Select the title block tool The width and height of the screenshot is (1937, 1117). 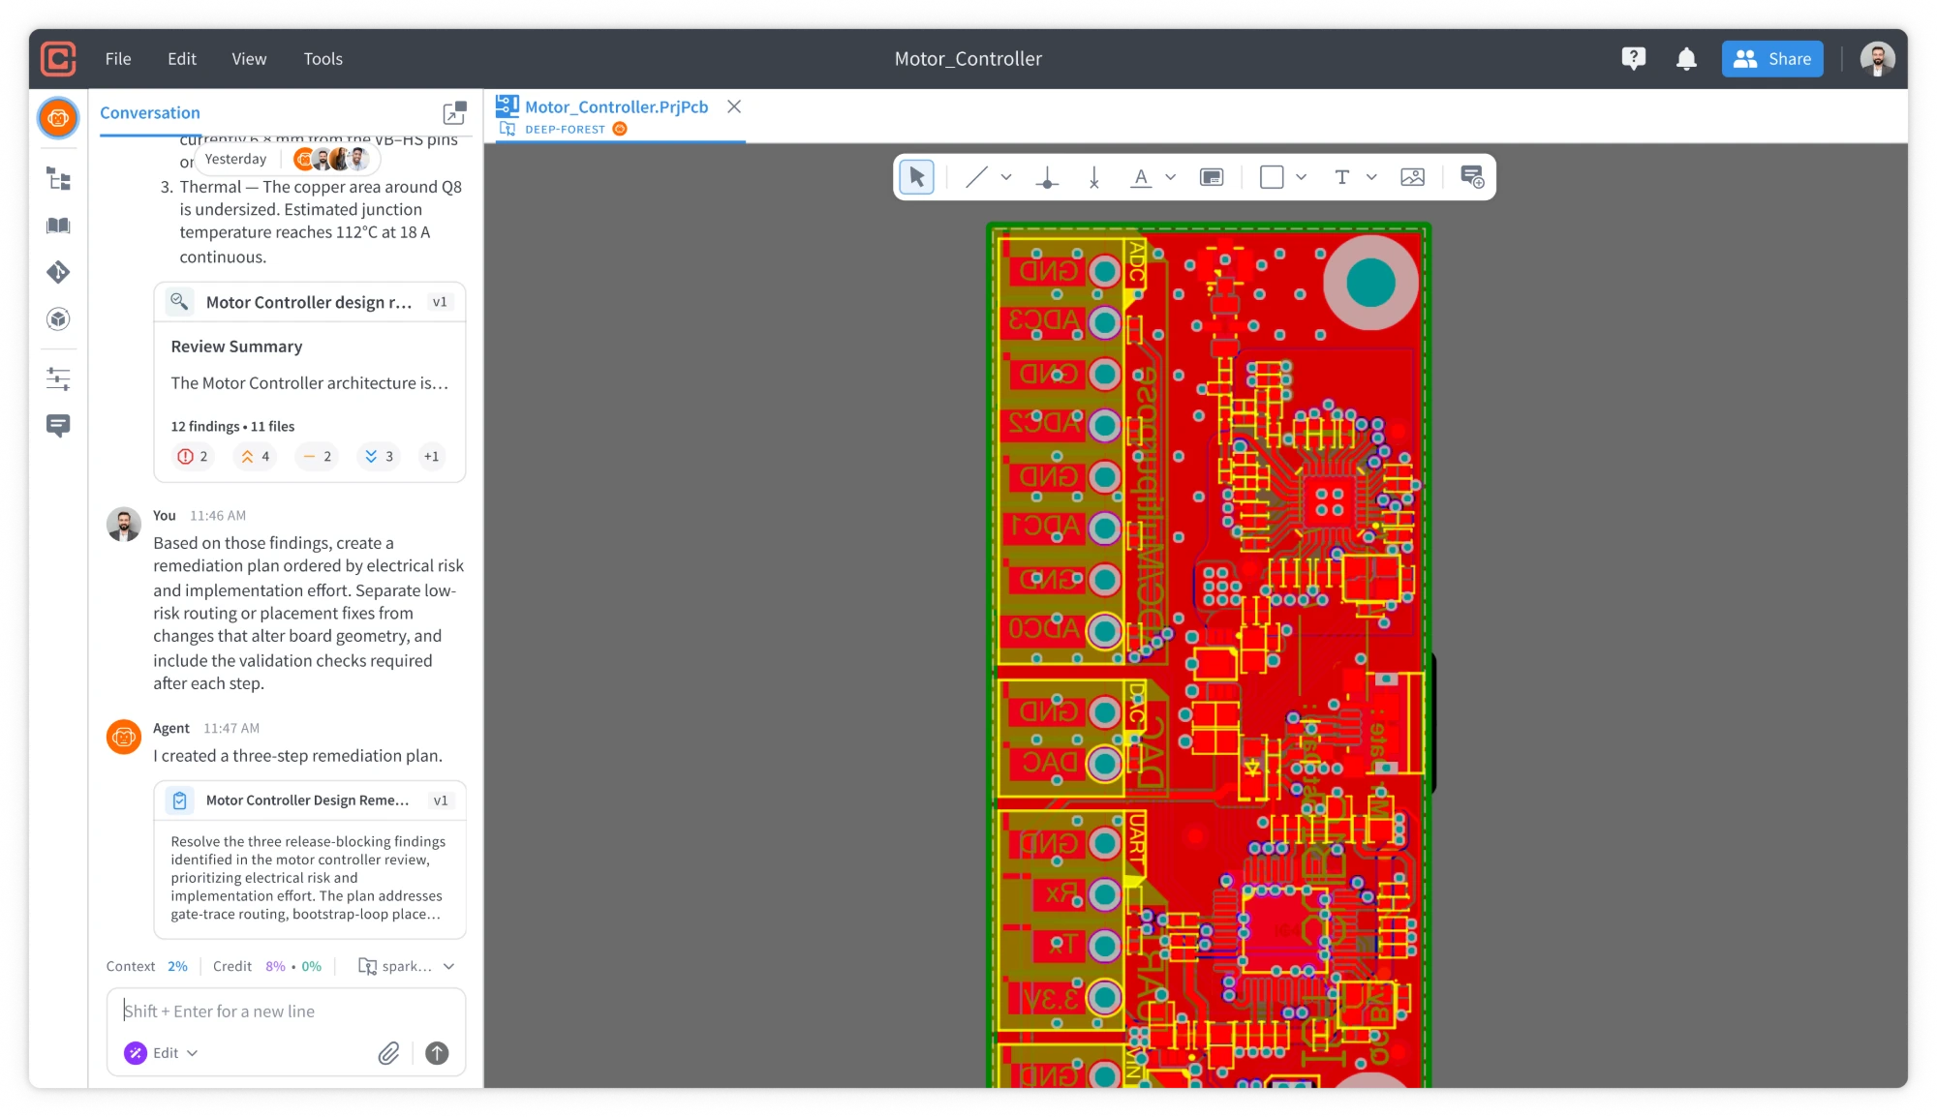(1212, 177)
